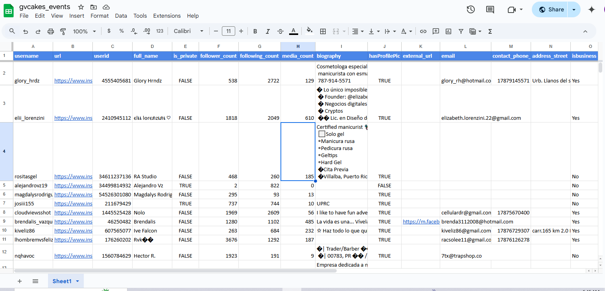
Task: Create a filter
Action: click(x=461, y=31)
